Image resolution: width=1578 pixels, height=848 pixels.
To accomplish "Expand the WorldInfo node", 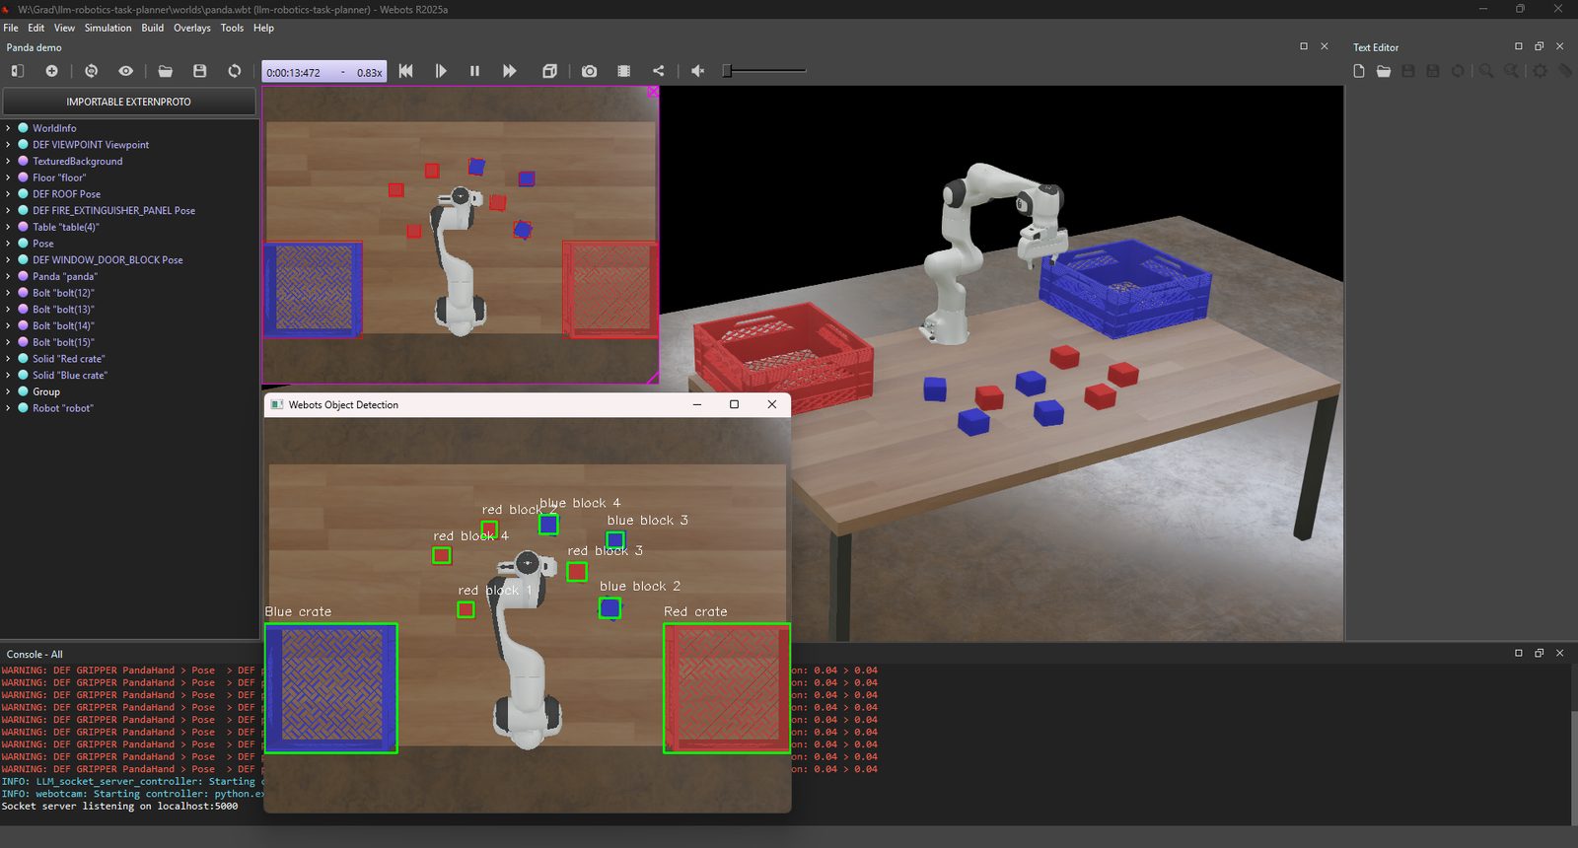I will pyautogui.click(x=8, y=128).
